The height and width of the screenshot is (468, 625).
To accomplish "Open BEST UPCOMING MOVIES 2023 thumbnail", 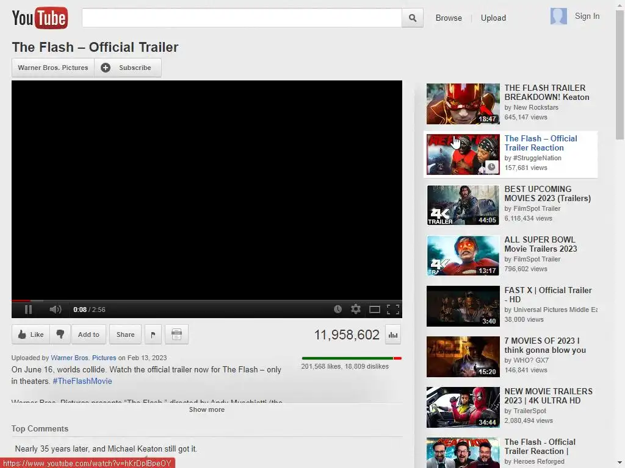I will click(463, 205).
